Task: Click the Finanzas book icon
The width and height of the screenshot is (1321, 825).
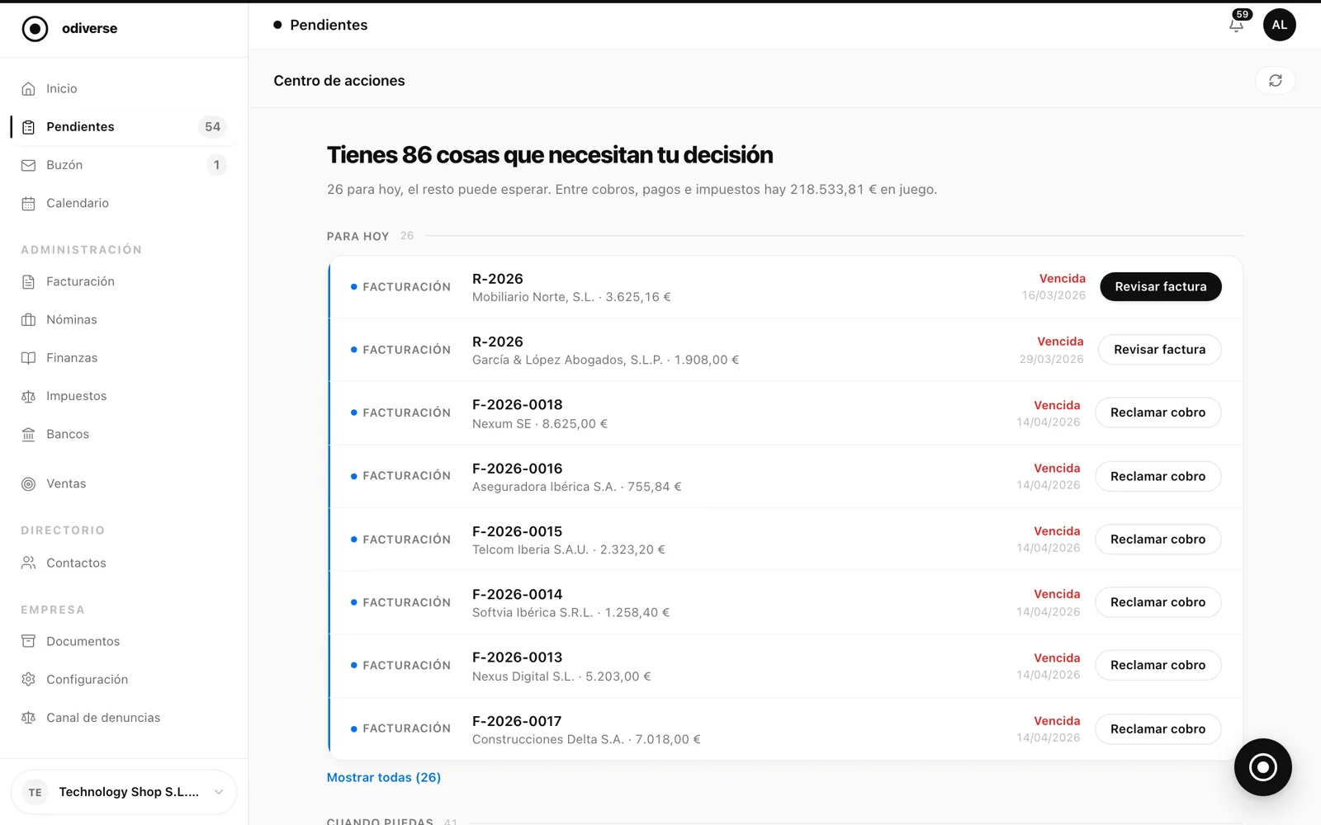Action: click(x=28, y=358)
